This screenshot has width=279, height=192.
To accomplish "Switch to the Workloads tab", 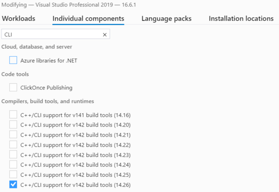I will (18, 18).
